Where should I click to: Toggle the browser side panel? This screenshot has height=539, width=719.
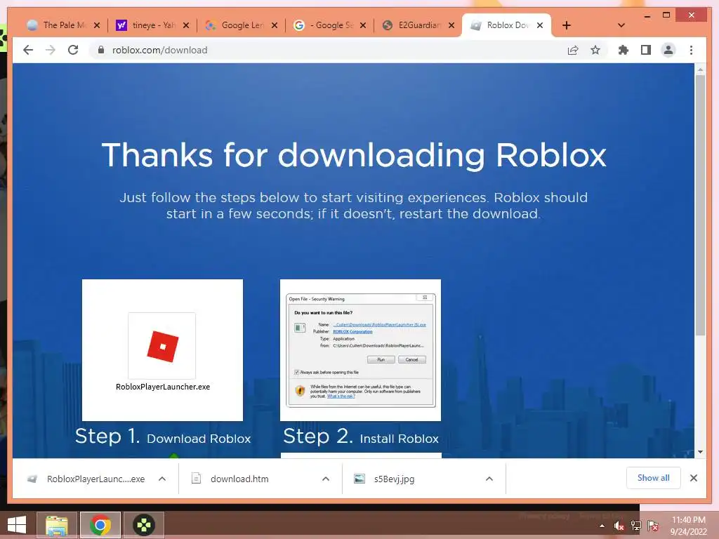point(646,50)
